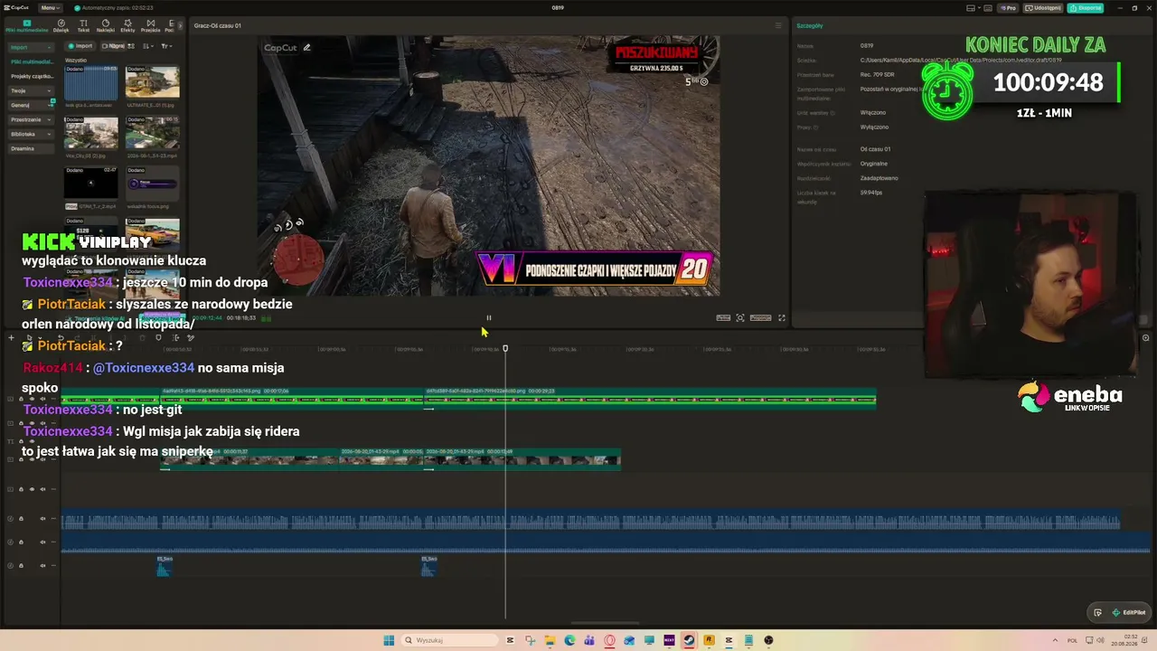
Task: Open the Tekst panel
Action: pyautogui.click(x=83, y=25)
